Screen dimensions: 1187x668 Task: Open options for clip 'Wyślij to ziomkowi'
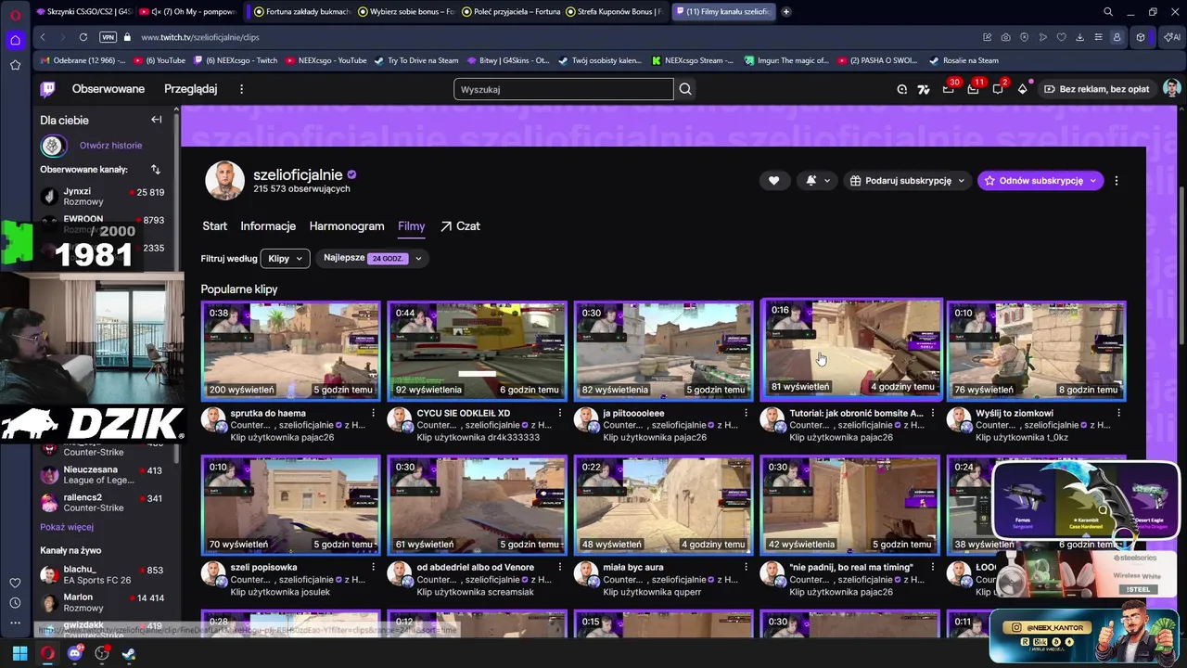coord(1119,413)
